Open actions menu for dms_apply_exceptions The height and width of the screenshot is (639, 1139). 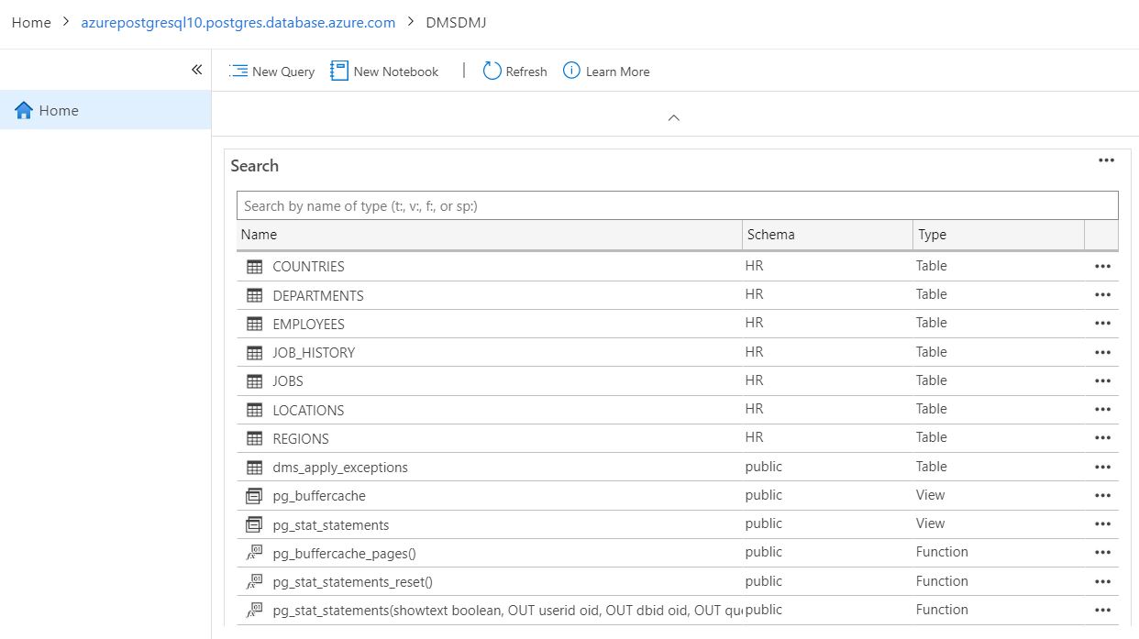[1102, 467]
